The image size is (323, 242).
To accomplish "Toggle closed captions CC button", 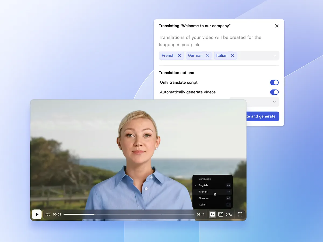I will (221, 214).
